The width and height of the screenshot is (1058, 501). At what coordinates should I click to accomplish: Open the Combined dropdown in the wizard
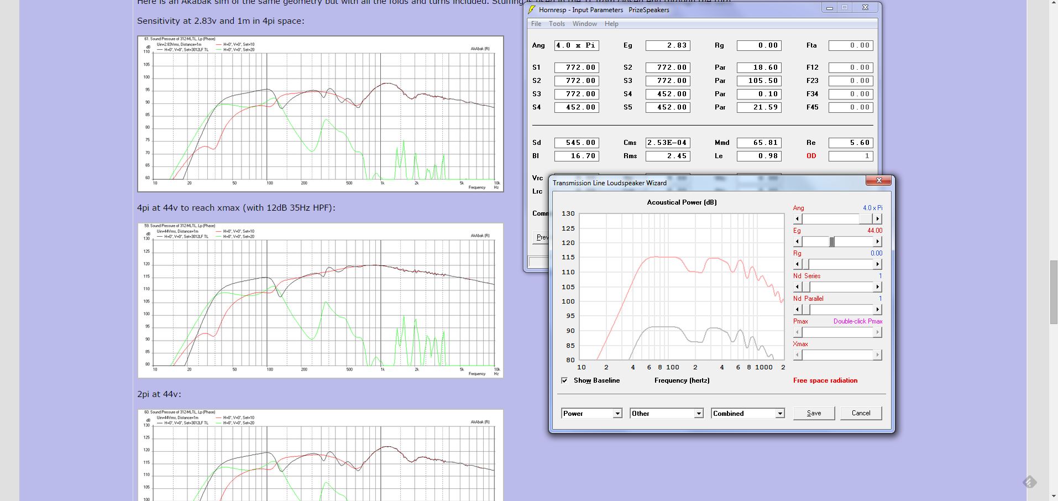pyautogui.click(x=780, y=414)
